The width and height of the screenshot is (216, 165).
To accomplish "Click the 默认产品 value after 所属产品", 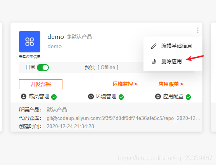I will click(57, 110).
